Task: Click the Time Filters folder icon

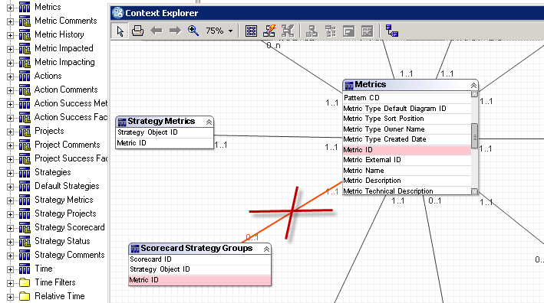Action: pyautogui.click(x=25, y=282)
